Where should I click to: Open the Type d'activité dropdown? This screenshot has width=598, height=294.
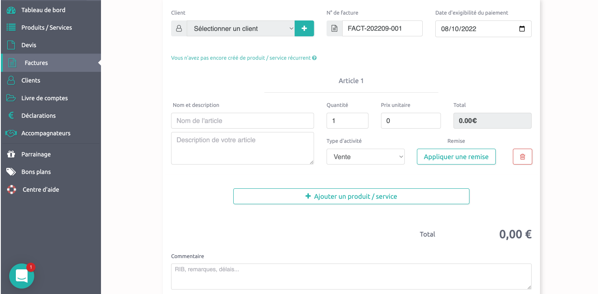(x=366, y=157)
